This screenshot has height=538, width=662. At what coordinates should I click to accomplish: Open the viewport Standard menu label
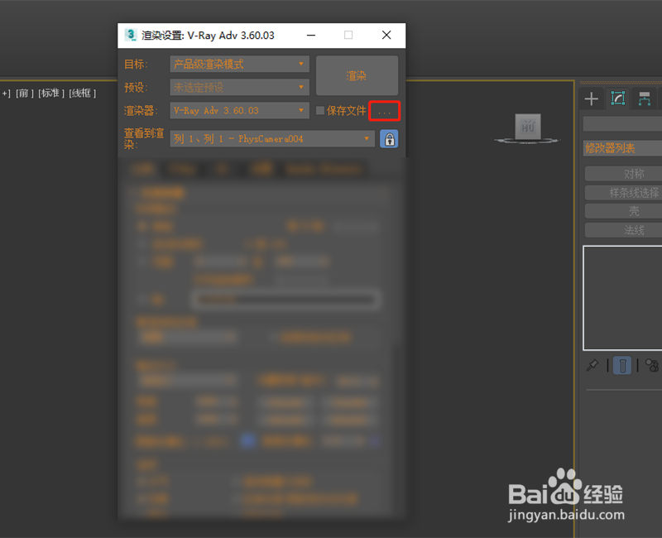point(51,93)
